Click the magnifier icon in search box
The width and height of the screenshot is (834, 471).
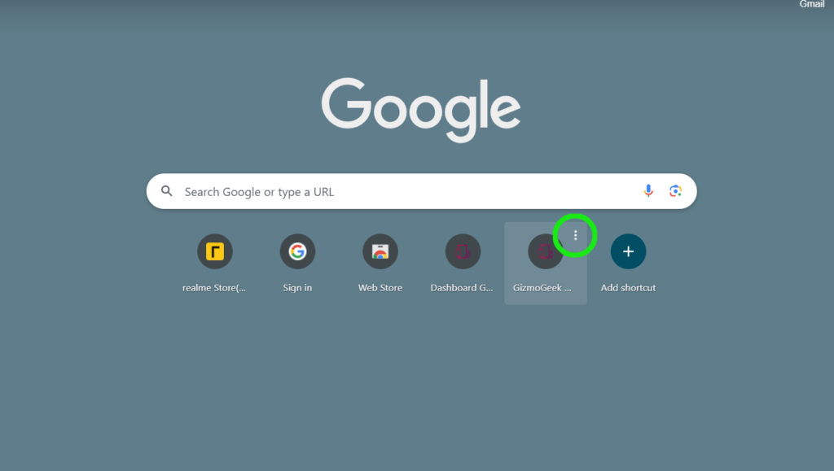166,191
